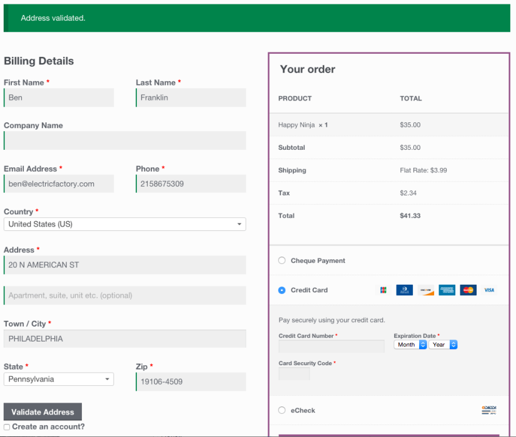Choose eCheck as payment method
Screen dimensions: 516x437
[281, 410]
